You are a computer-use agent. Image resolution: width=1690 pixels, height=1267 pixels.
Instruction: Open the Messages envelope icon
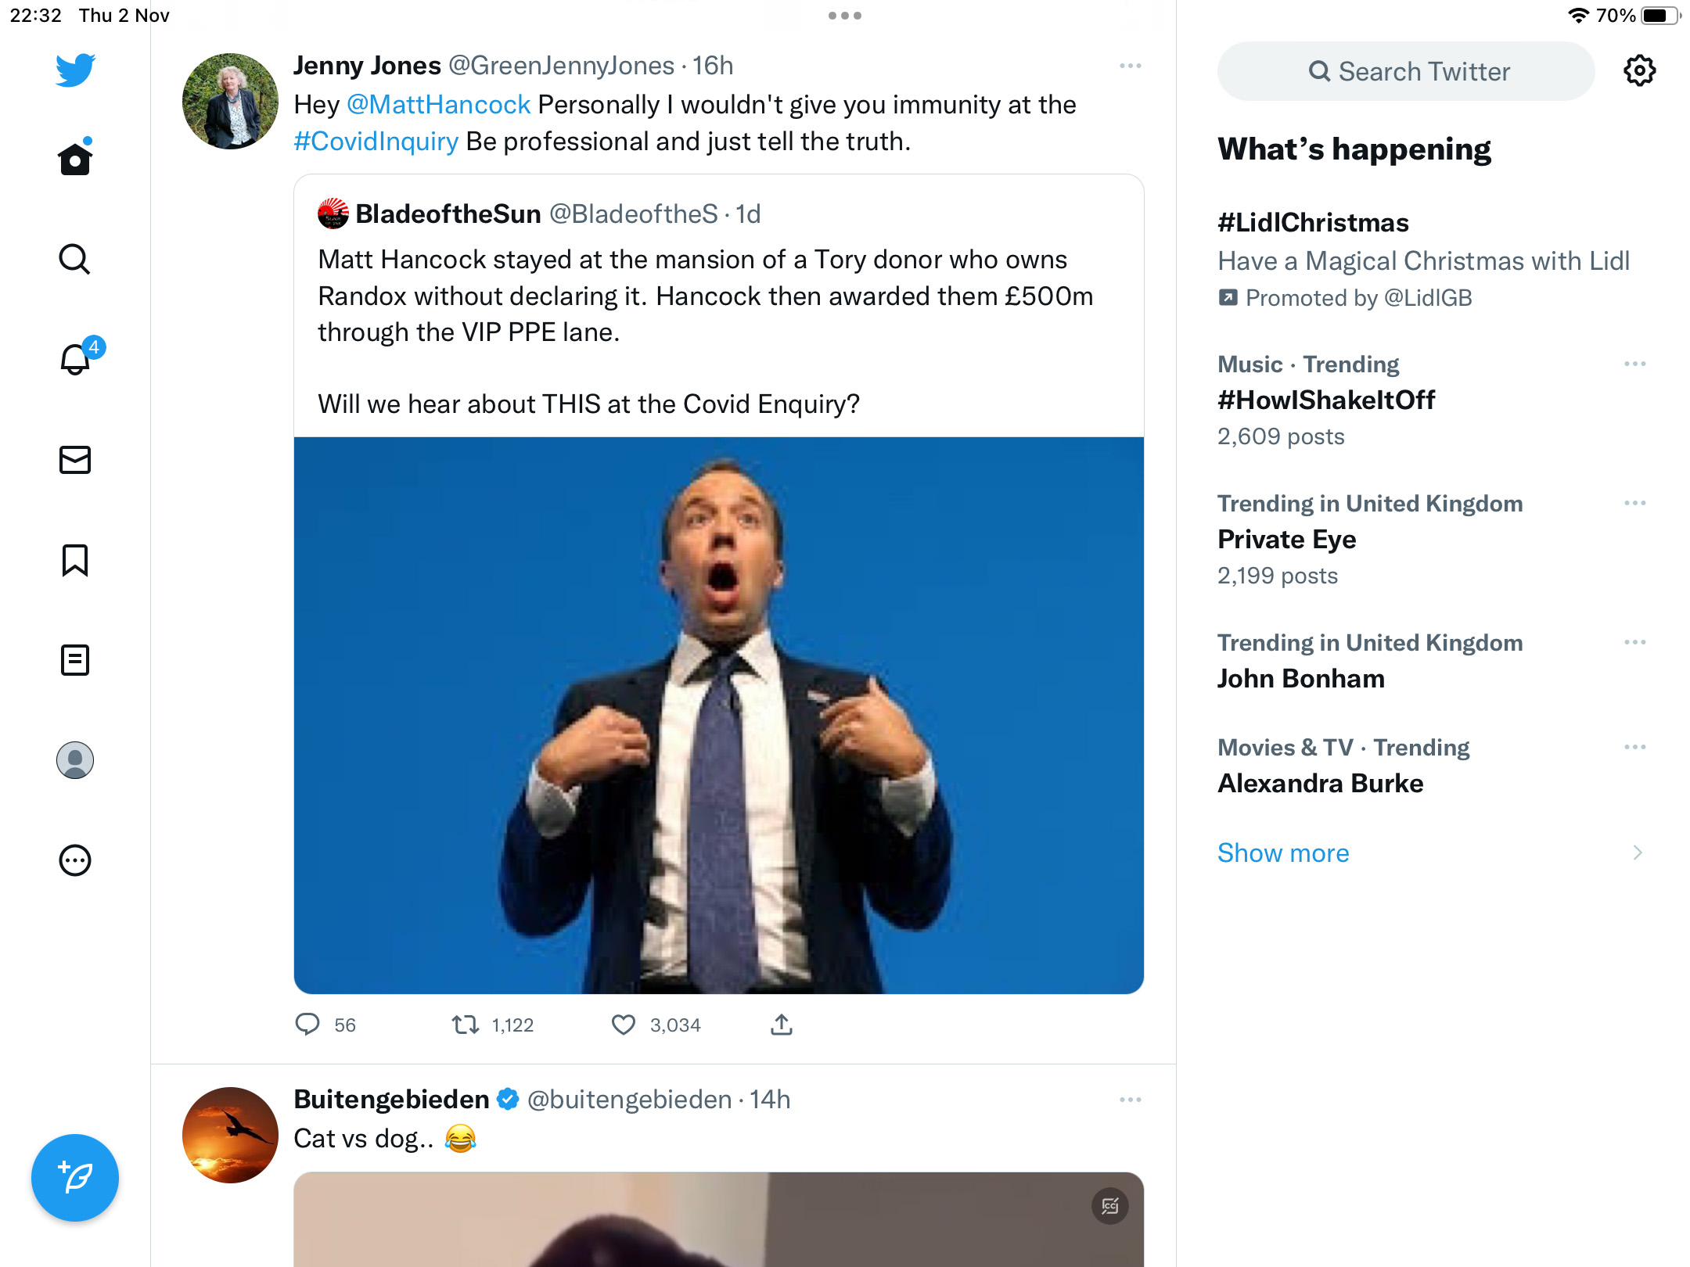pyautogui.click(x=75, y=460)
